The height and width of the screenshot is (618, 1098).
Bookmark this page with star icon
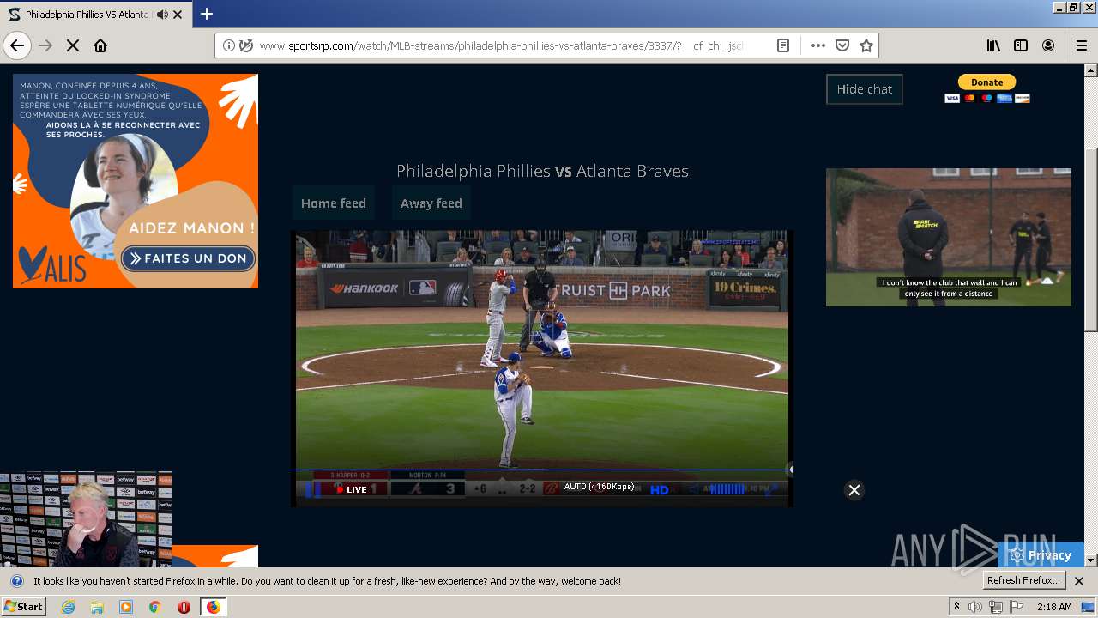point(866,45)
